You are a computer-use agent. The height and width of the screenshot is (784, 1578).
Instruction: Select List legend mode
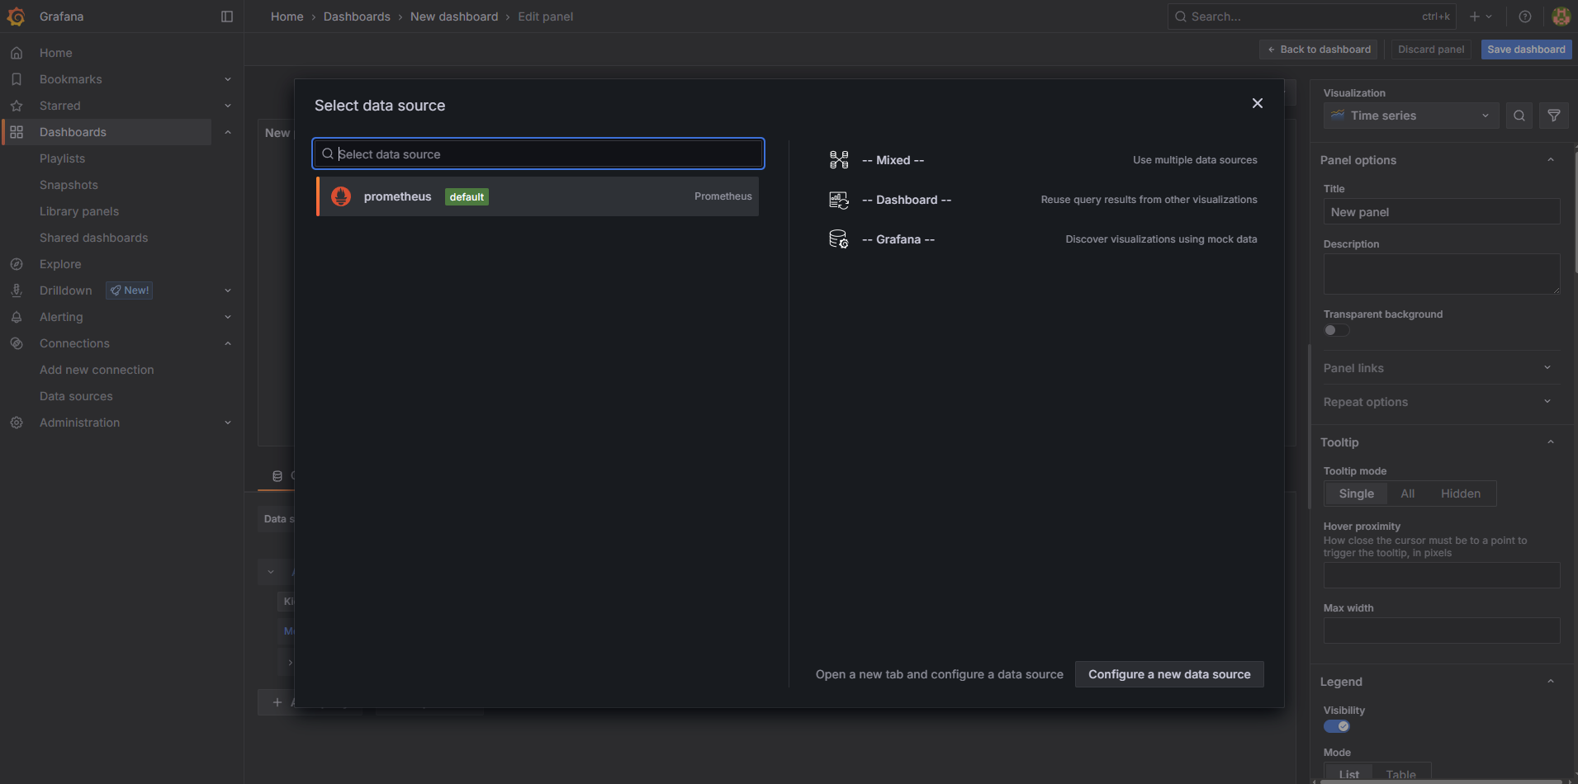pos(1349,774)
